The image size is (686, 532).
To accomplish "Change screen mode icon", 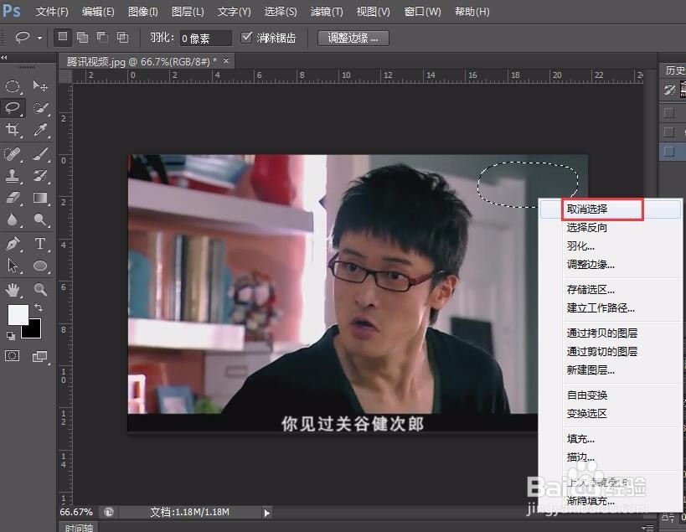I will [40, 356].
